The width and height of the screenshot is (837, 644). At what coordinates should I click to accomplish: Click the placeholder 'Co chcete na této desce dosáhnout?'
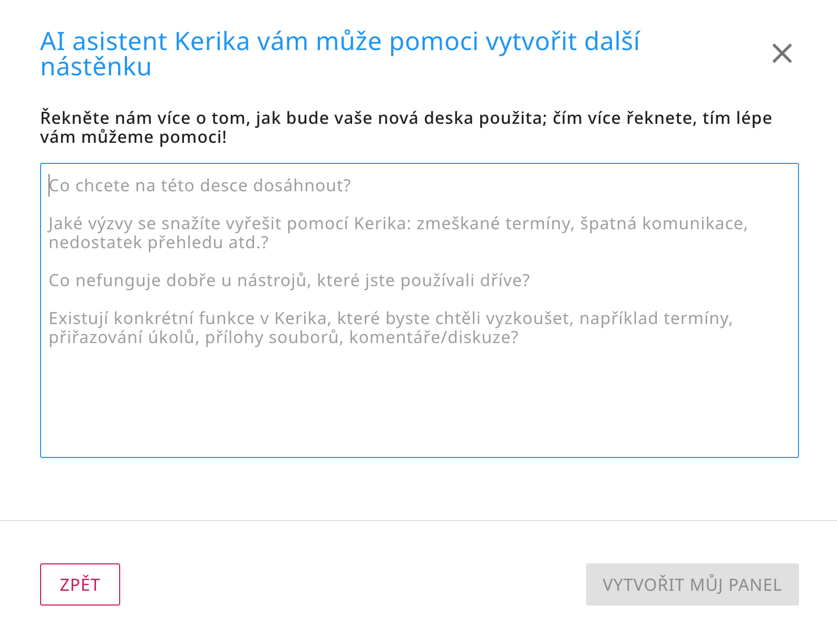[x=200, y=186]
